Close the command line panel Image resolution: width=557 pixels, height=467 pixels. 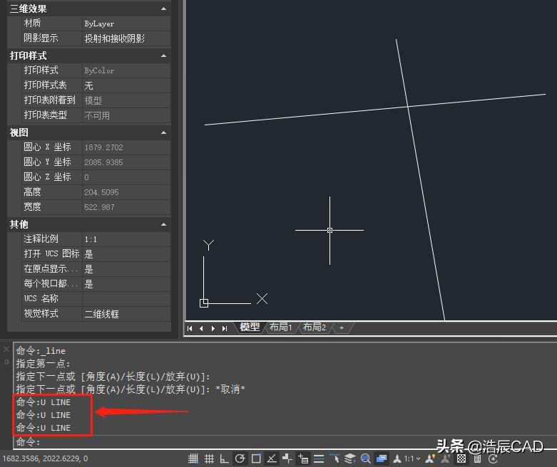(6, 349)
